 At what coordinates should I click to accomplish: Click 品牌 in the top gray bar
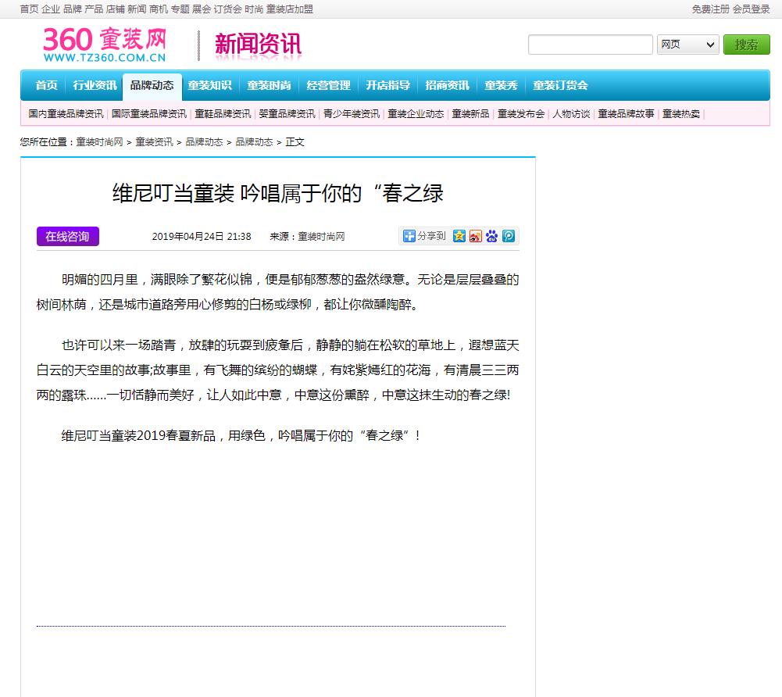[73, 9]
